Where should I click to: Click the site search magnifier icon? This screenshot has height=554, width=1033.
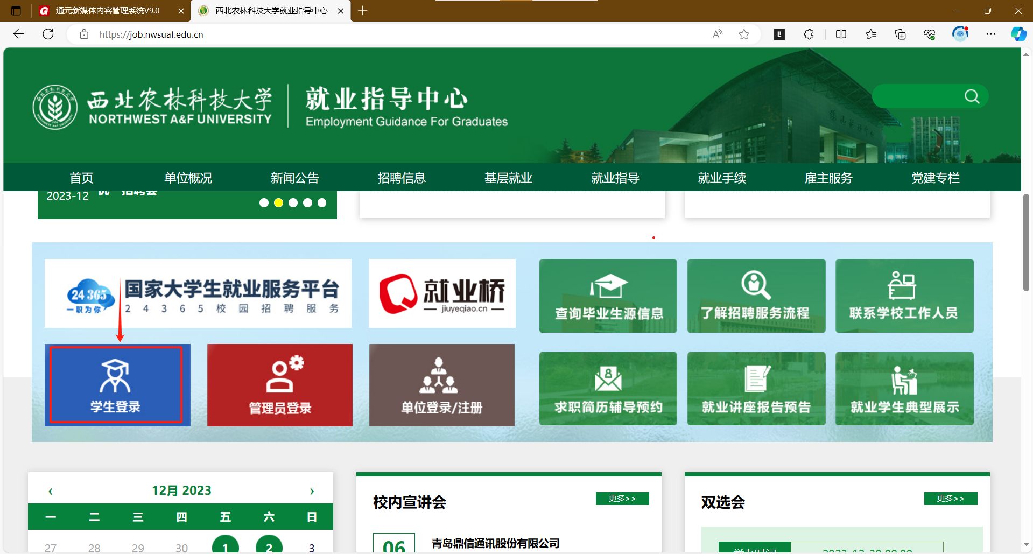coord(972,96)
